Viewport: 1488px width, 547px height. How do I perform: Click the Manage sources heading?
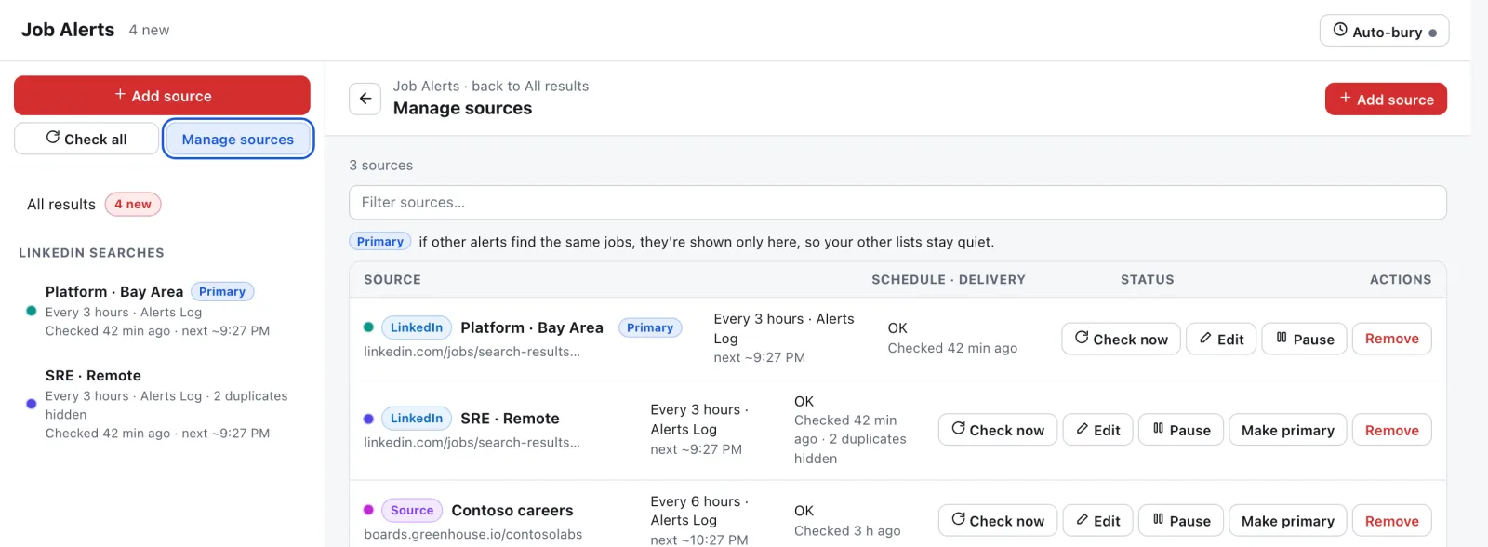[x=463, y=108]
